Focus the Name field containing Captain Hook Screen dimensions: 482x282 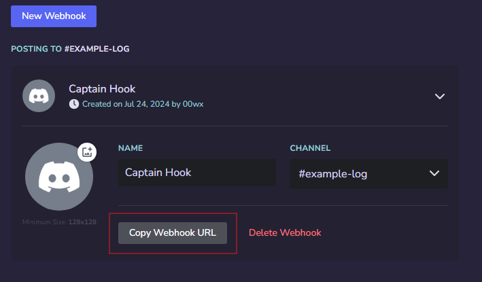pyautogui.click(x=197, y=173)
